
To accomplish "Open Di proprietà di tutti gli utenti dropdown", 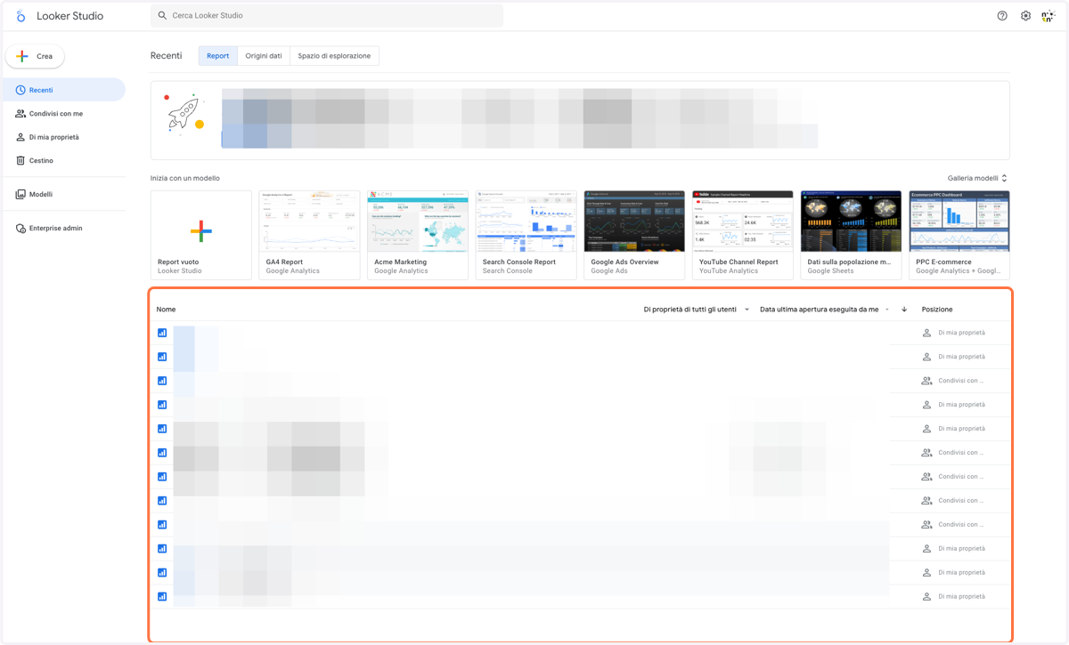I will [697, 310].
